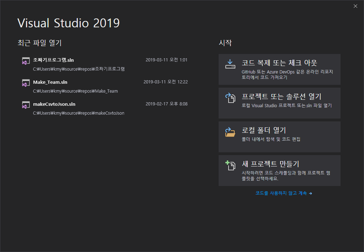The image size is (364, 252).
Task: Click the clone or checkout code download icon
Action: pyautogui.click(x=230, y=64)
